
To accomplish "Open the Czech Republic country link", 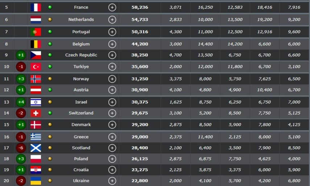I will point(81,55).
